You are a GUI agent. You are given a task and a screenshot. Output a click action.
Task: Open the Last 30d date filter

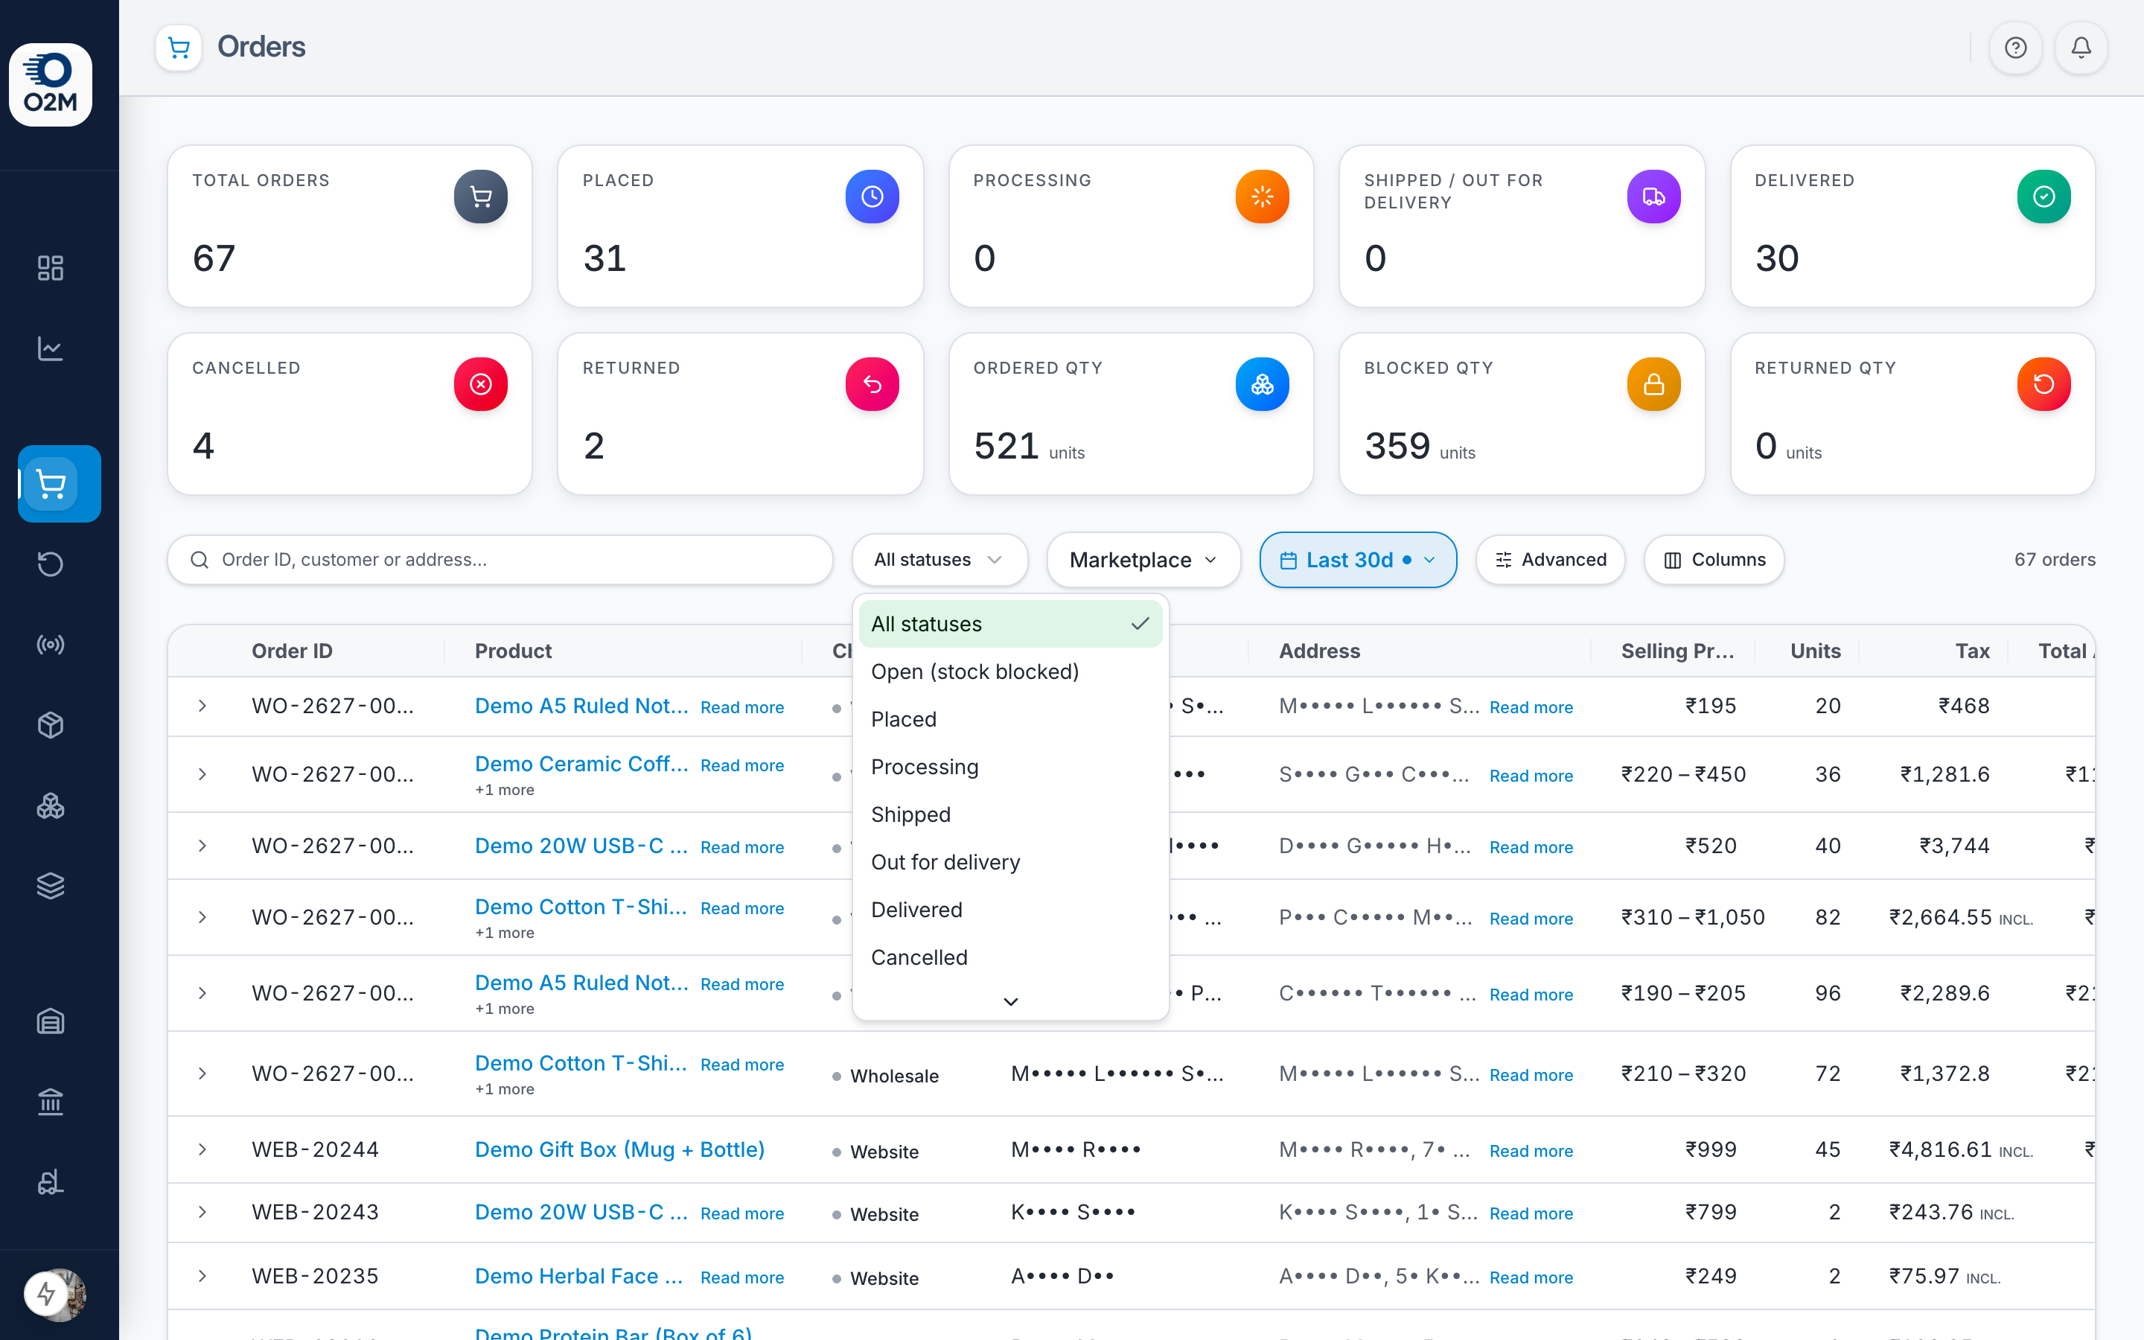1358,560
